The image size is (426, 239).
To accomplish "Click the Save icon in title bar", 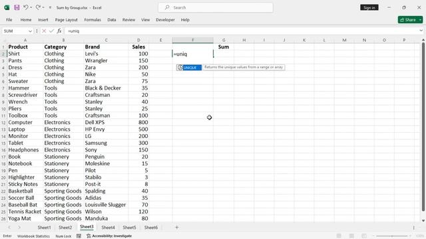I will (x=17, y=7).
